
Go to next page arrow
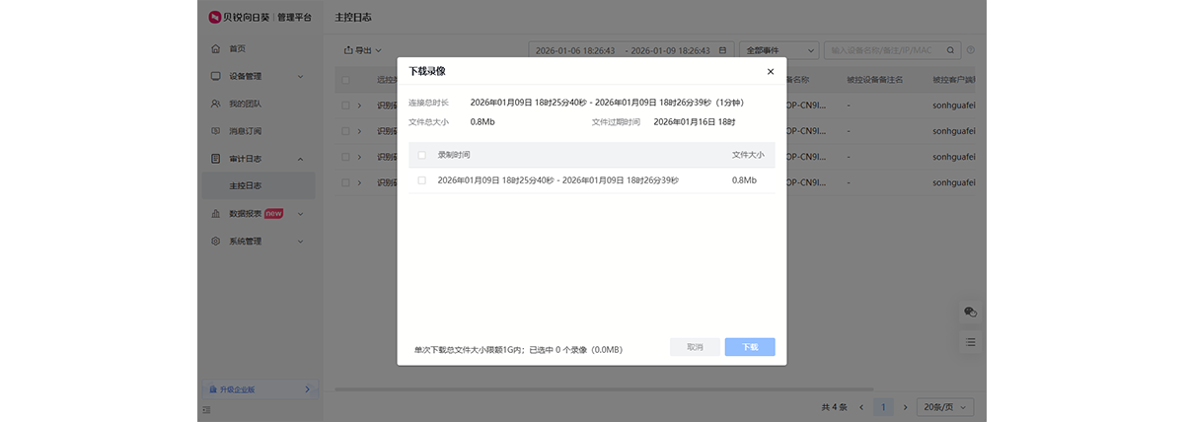(x=905, y=407)
